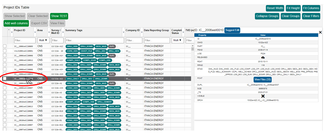325x133 pixels.
Task: Click the Clear Filters button
Action: tap(311, 16)
